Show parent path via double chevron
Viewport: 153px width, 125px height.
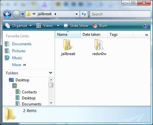coord(34,14)
